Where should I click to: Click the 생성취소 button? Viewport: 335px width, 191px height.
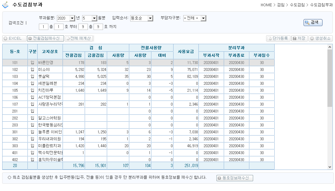click(320, 38)
